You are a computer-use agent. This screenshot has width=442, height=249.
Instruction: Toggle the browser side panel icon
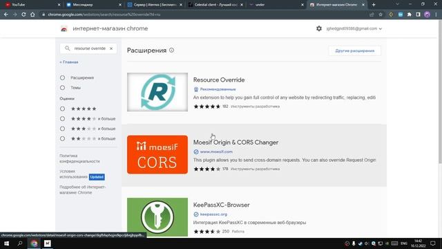tap(418, 15)
